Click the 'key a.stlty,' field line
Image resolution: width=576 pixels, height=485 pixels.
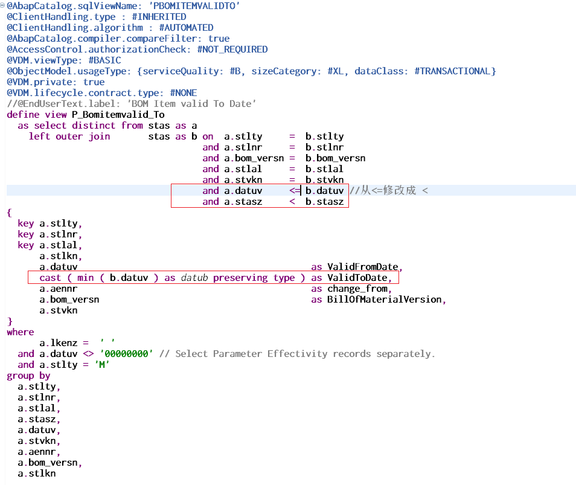click(50, 223)
